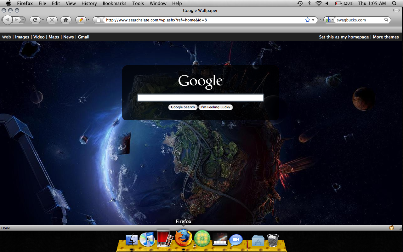Go back with the Back arrow
403x252 pixels.
click(x=8, y=20)
